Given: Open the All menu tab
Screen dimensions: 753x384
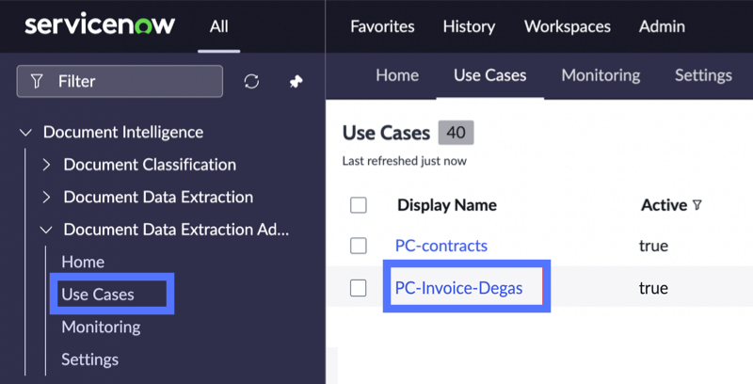Looking at the screenshot, I should tap(219, 26).
